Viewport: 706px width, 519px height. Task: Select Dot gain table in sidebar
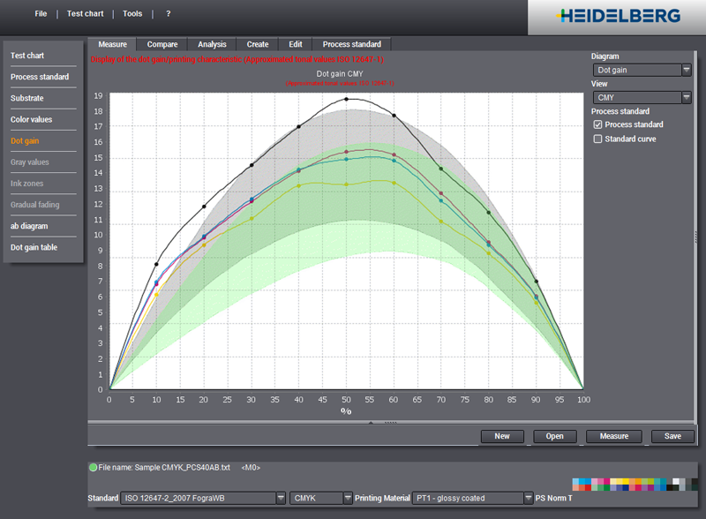click(34, 247)
